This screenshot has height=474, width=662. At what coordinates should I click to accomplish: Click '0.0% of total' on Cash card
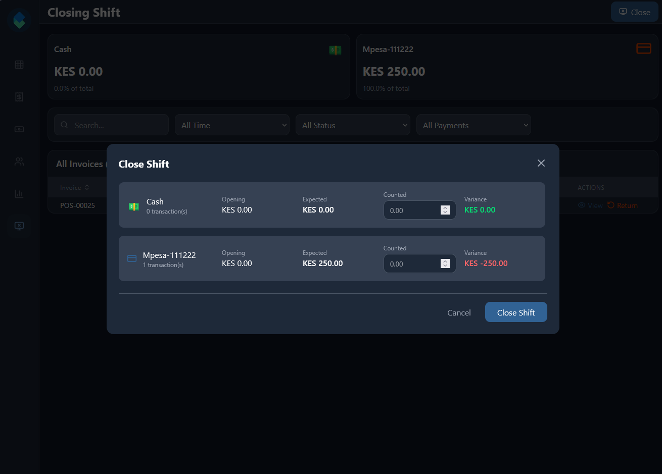[74, 88]
